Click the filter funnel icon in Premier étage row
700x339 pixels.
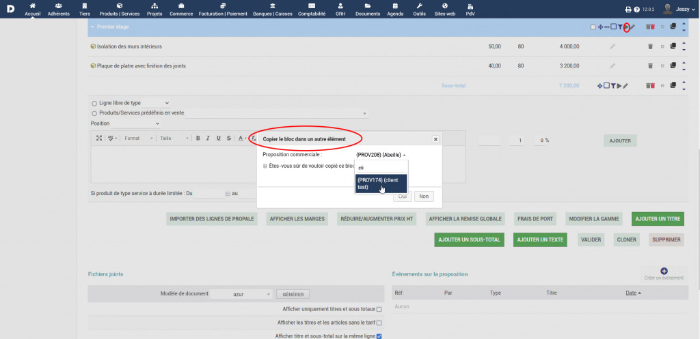(620, 27)
